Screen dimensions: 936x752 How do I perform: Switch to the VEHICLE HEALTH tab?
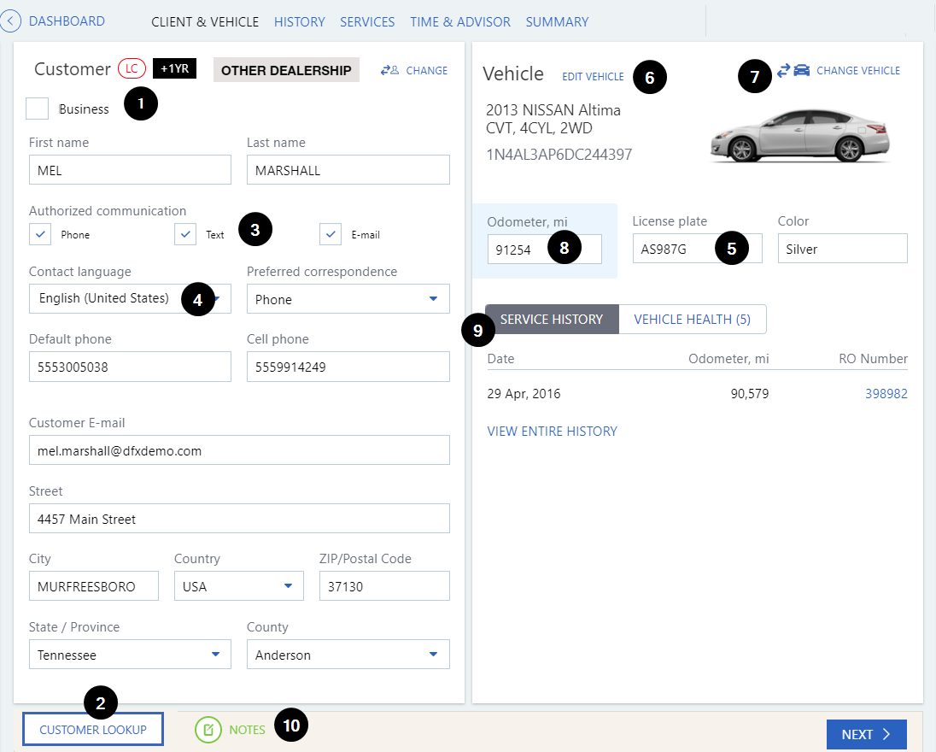pyautogui.click(x=692, y=319)
